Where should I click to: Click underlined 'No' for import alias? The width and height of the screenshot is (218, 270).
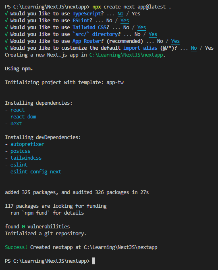[x=194, y=48]
